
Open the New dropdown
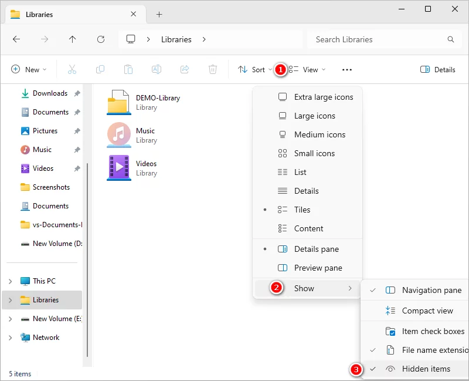coord(29,69)
